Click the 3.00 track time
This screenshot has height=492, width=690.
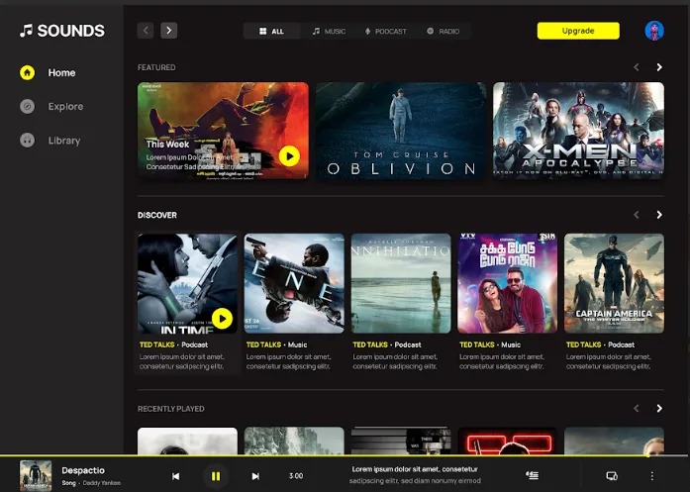(296, 476)
